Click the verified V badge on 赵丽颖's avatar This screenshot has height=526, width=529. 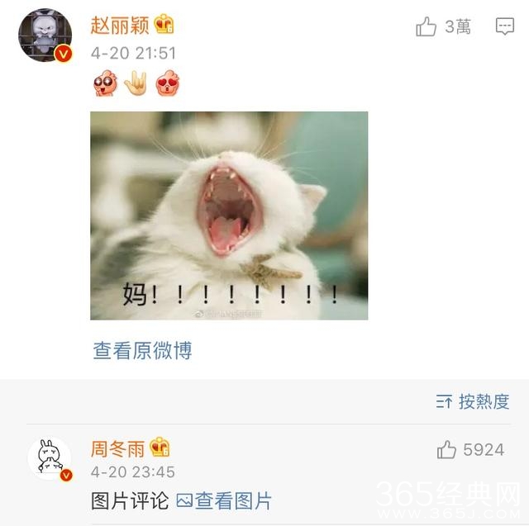tap(64, 53)
